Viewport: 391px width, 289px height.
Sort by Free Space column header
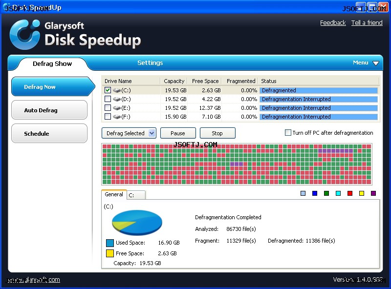tap(205, 81)
